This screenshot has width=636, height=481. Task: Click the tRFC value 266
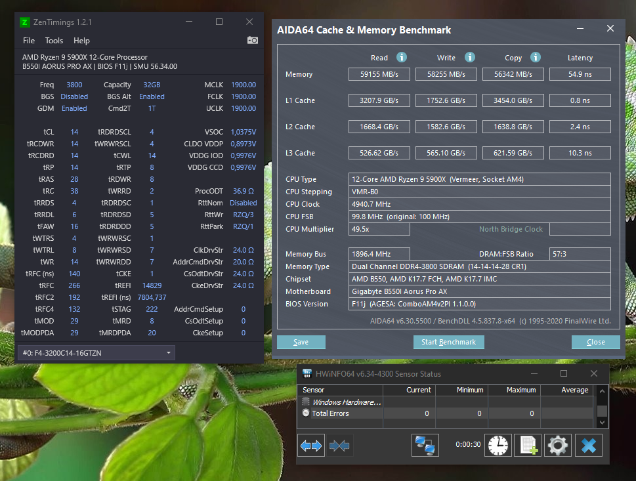point(74,285)
